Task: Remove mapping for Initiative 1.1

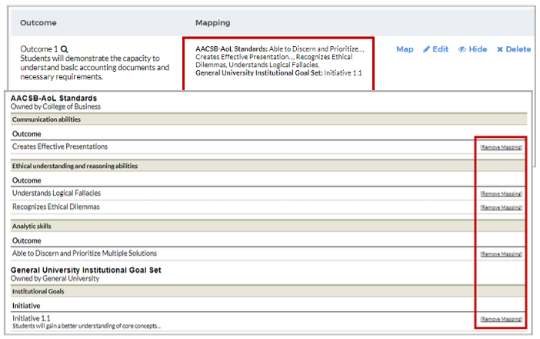Action: 501,319
